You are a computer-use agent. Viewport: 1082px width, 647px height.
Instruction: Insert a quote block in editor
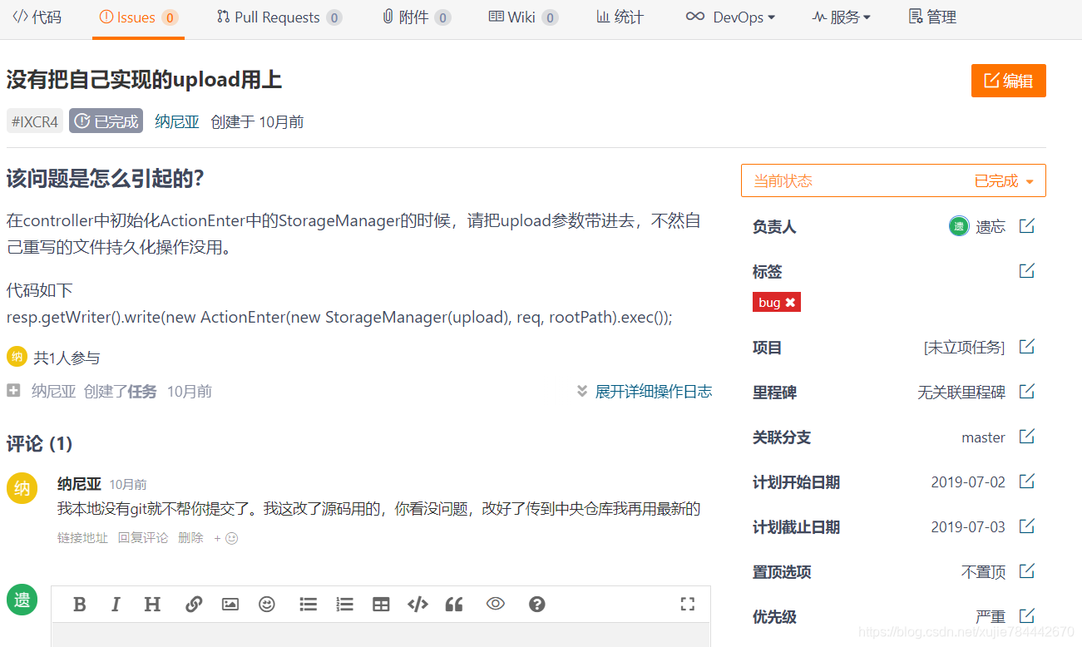coord(454,605)
